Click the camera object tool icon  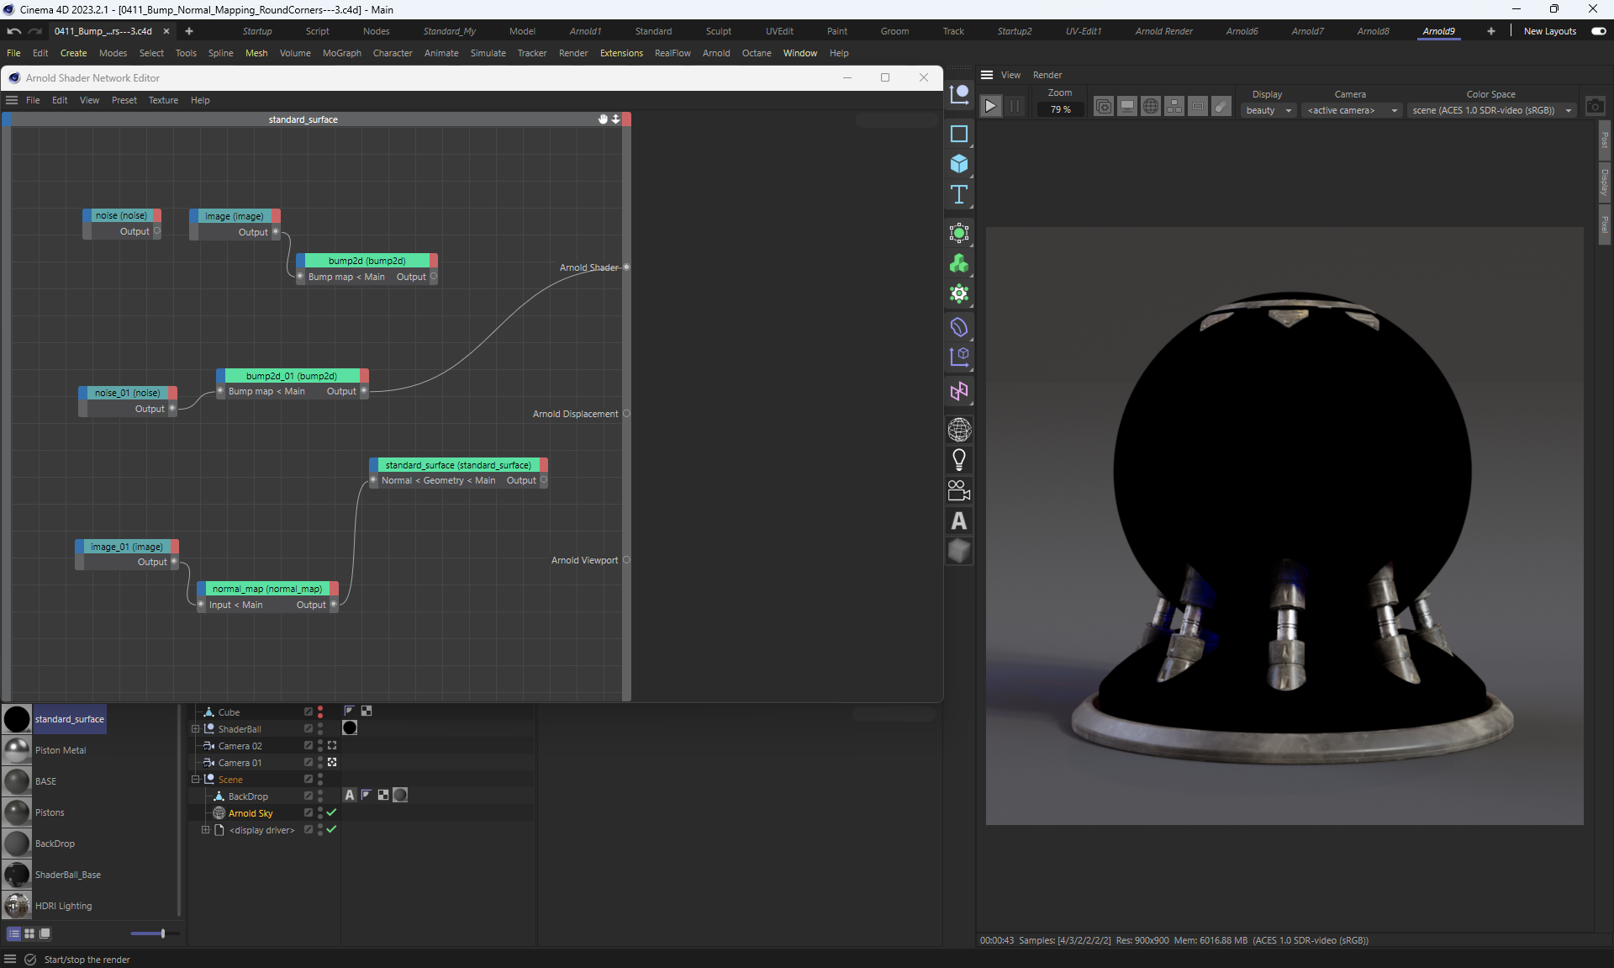[959, 490]
